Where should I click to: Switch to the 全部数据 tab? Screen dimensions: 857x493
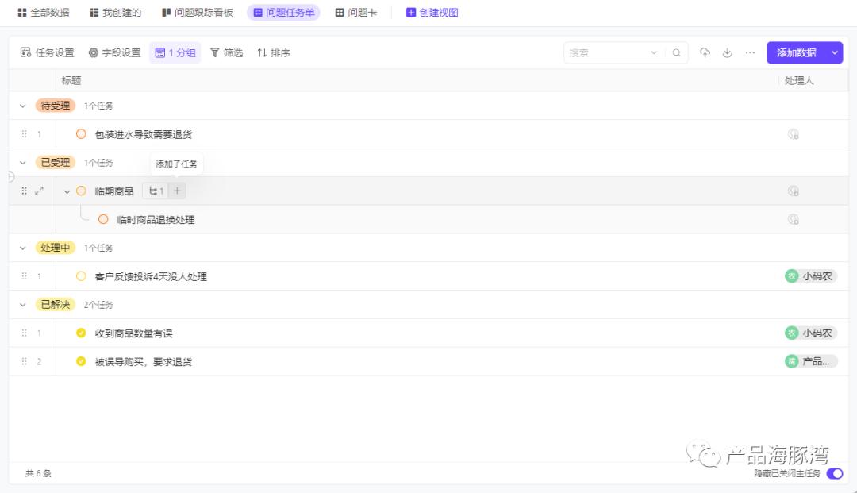coord(44,13)
